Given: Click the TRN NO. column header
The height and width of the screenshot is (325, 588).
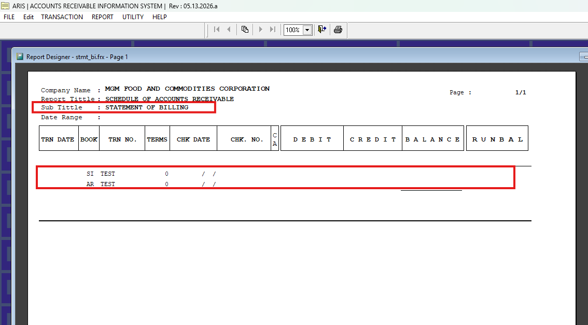Looking at the screenshot, I should (122, 138).
